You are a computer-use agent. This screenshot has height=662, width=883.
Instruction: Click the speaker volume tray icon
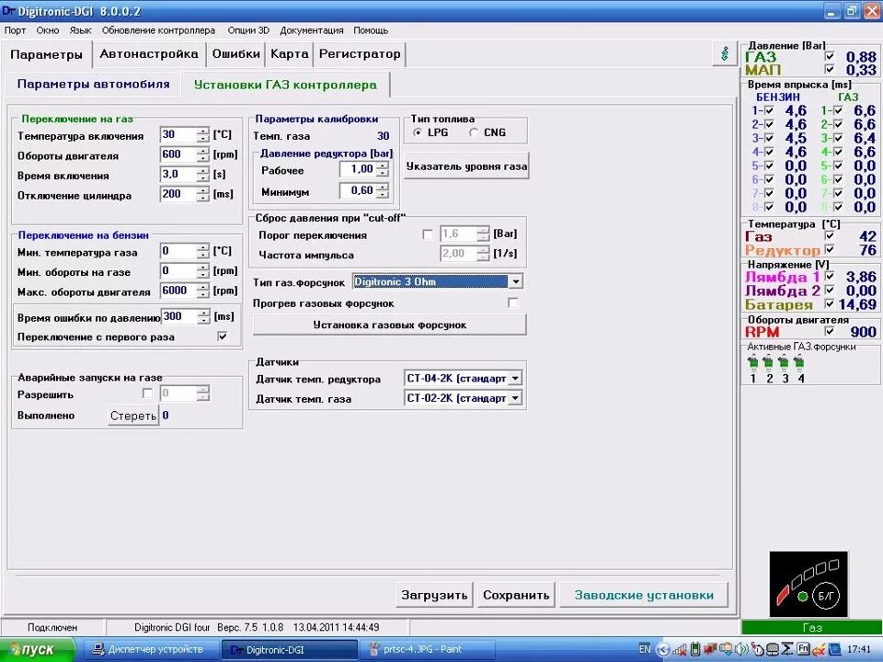coord(741,649)
